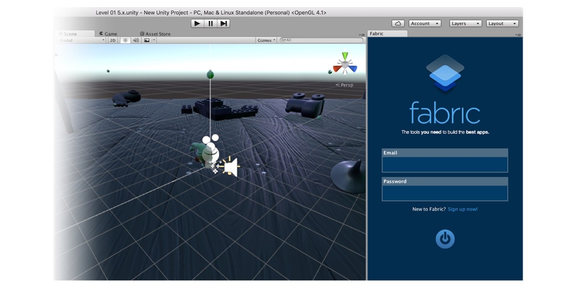
Task: Switch to the Game tab
Action: coord(108,34)
